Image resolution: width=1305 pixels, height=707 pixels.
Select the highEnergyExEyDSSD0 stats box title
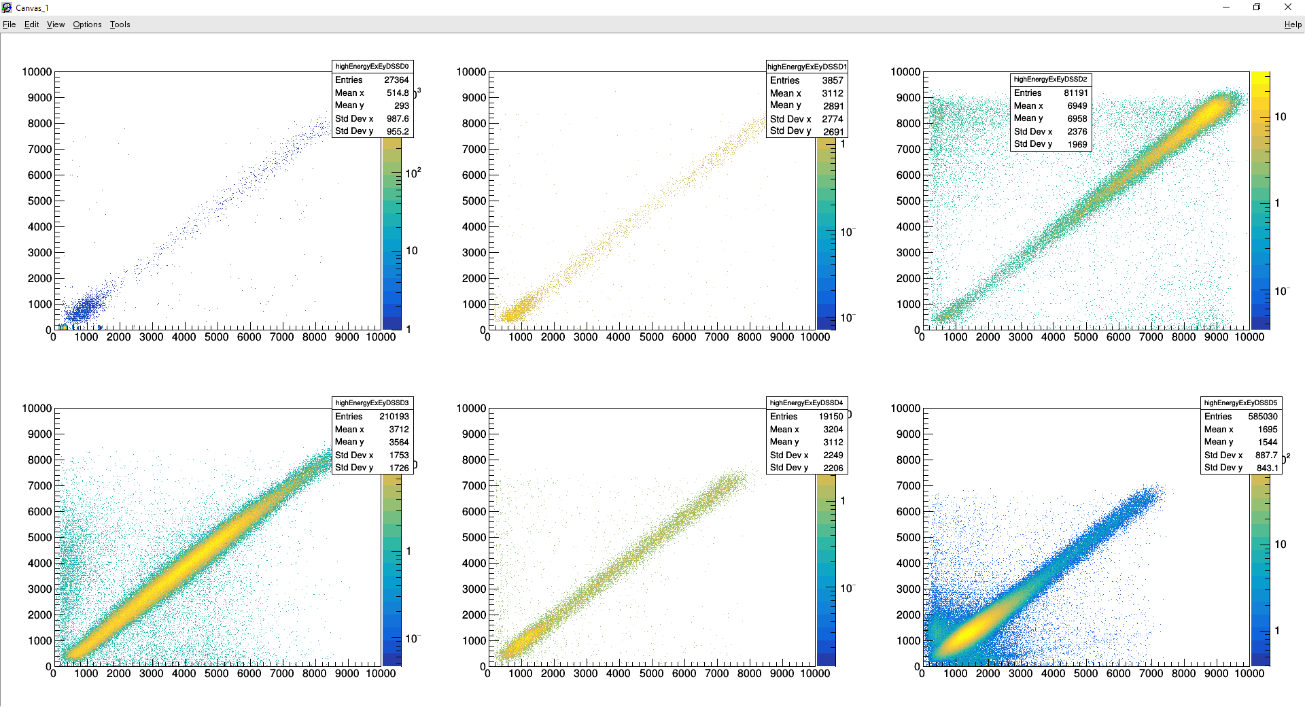coord(372,67)
